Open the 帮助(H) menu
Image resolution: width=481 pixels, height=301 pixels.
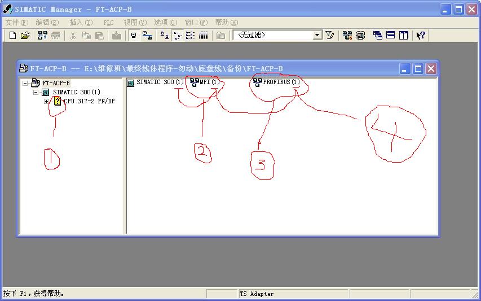[227, 23]
